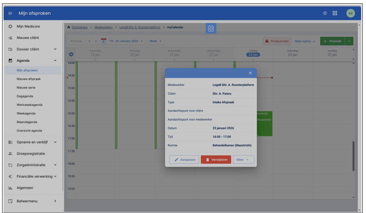The height and width of the screenshot is (213, 366).
Task: Open the Week view dropdown
Action: tap(155, 41)
